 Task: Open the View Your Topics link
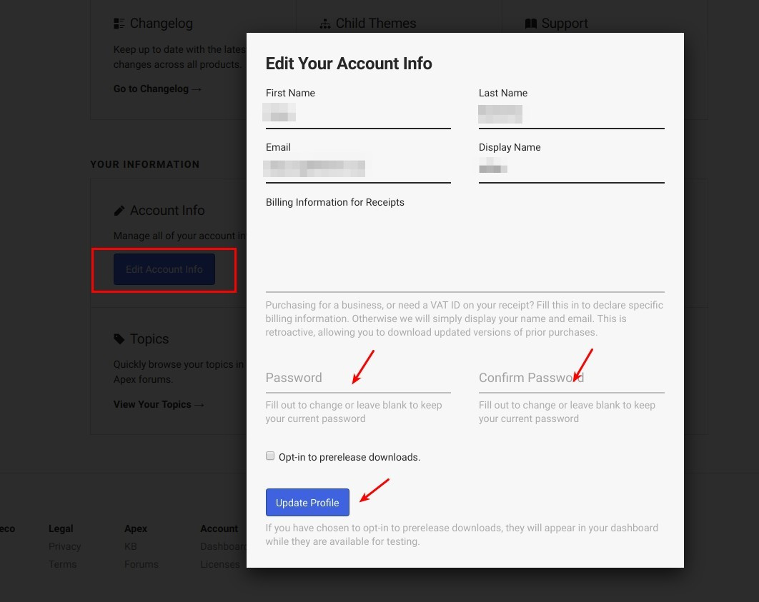159,405
